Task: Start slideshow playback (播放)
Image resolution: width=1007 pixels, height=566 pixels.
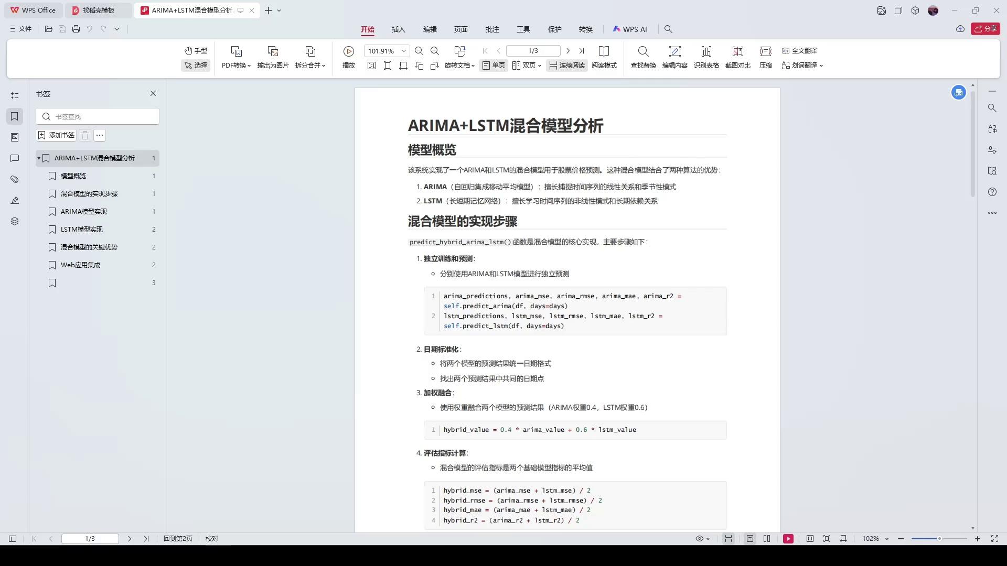Action: tap(349, 58)
